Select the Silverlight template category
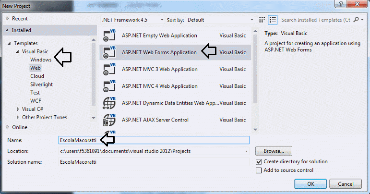 click(x=42, y=84)
